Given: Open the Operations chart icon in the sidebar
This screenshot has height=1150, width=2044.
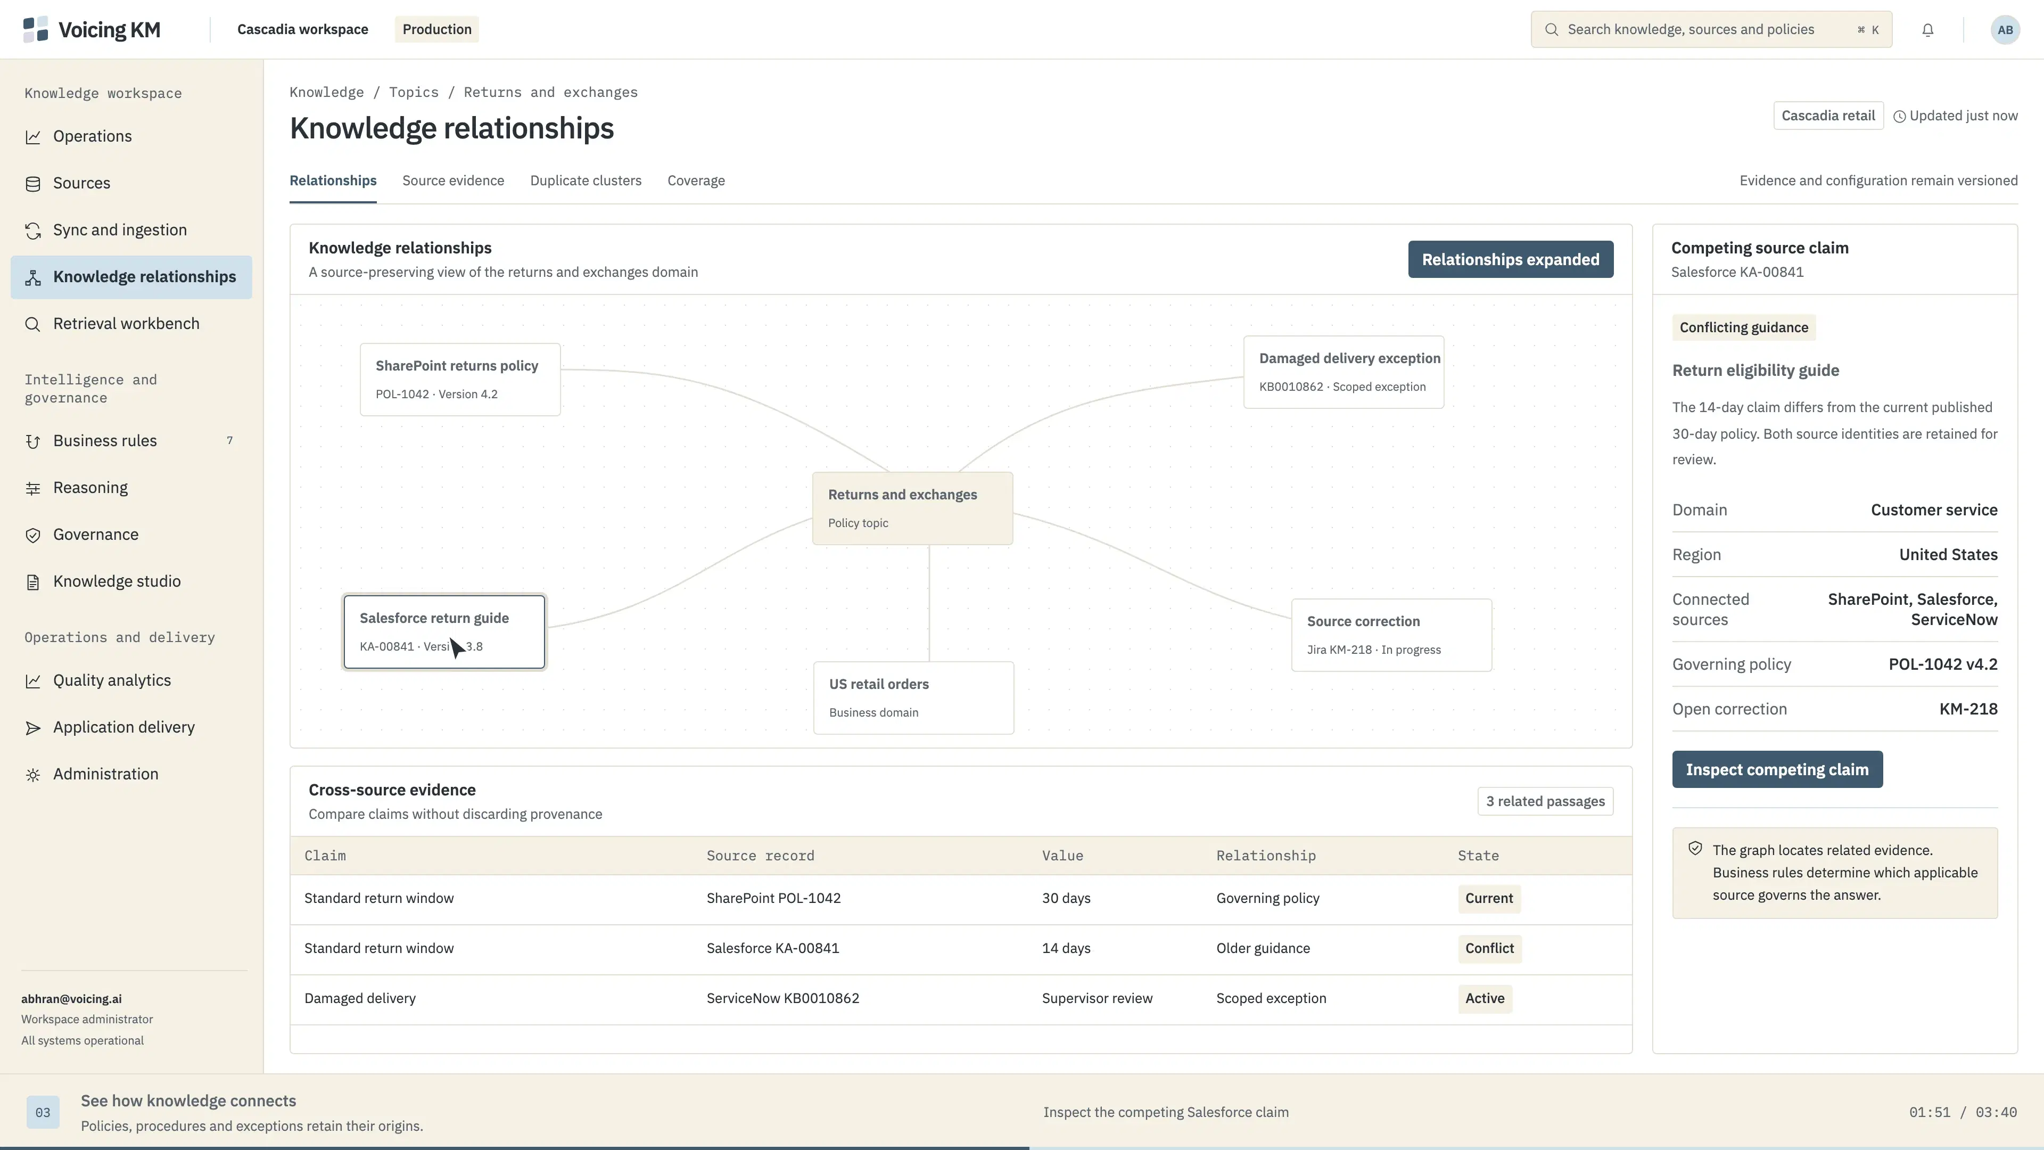Looking at the screenshot, I should pos(32,136).
